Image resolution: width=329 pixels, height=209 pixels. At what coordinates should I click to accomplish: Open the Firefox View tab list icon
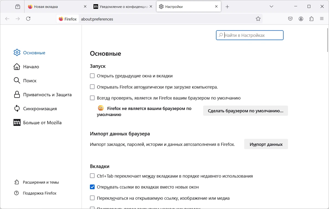point(18,7)
